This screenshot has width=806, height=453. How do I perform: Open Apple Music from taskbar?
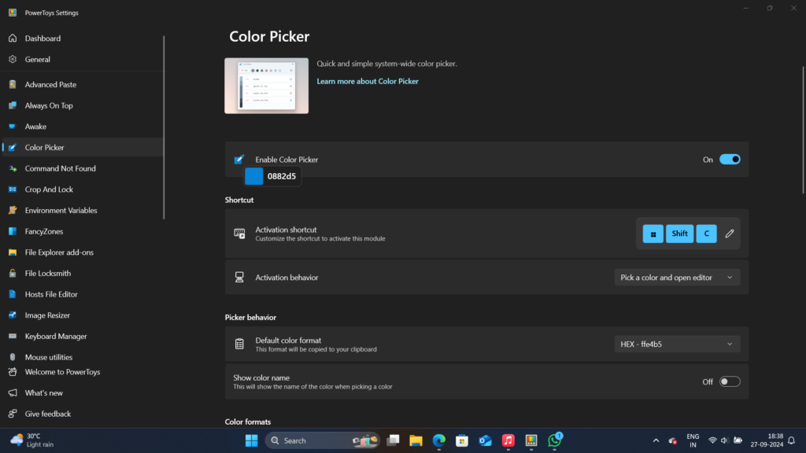(508, 440)
